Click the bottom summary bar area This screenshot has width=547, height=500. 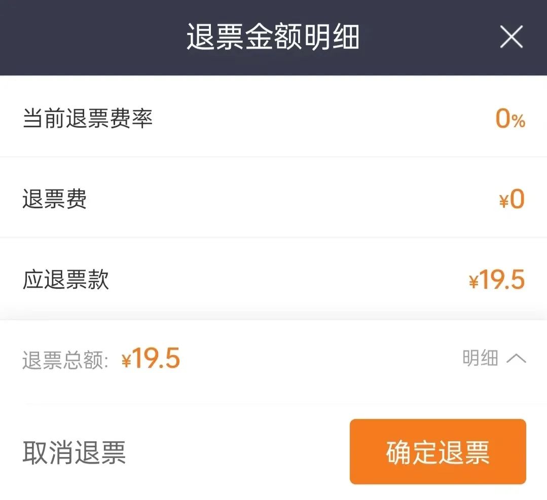(x=273, y=358)
